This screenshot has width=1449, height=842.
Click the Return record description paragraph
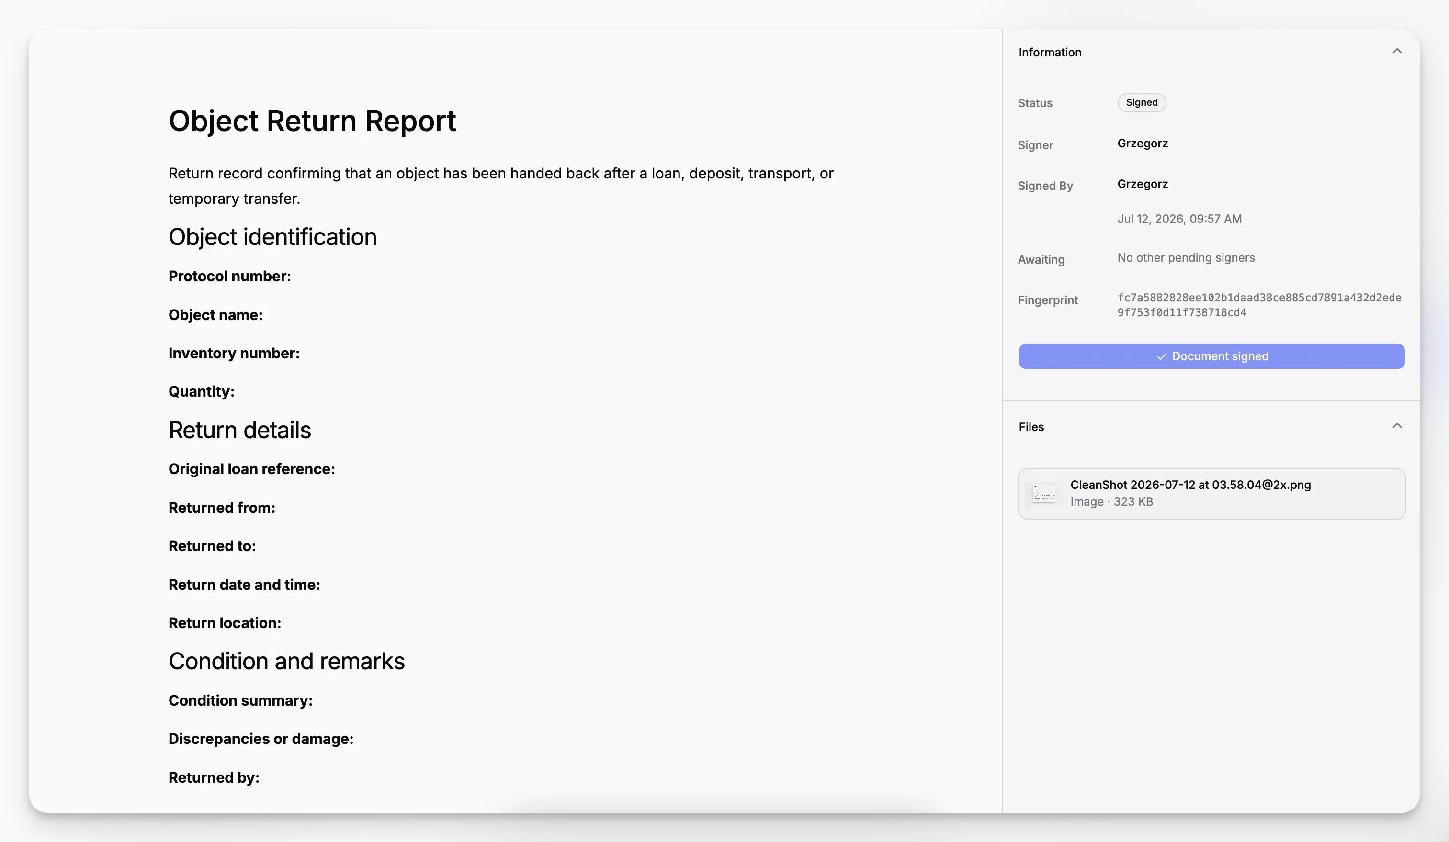click(x=501, y=186)
